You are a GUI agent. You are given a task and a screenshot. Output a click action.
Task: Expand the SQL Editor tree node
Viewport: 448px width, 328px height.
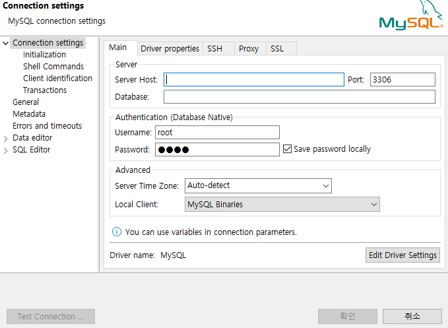5,150
